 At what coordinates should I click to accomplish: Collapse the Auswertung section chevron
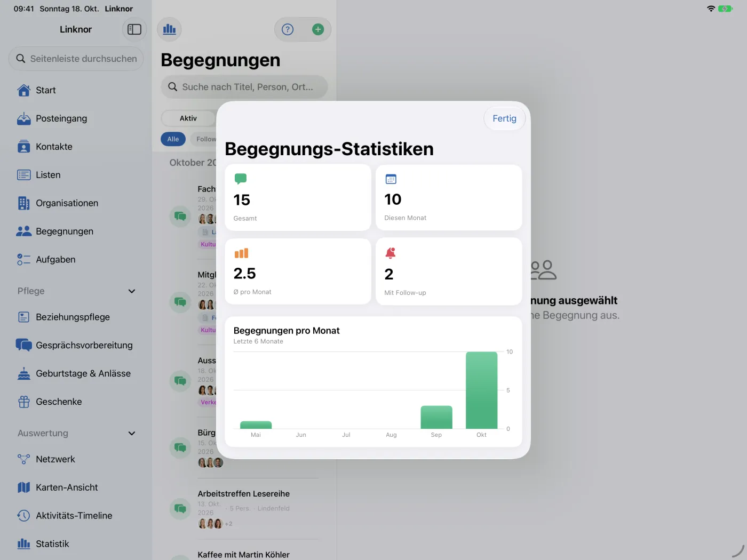pyautogui.click(x=132, y=434)
